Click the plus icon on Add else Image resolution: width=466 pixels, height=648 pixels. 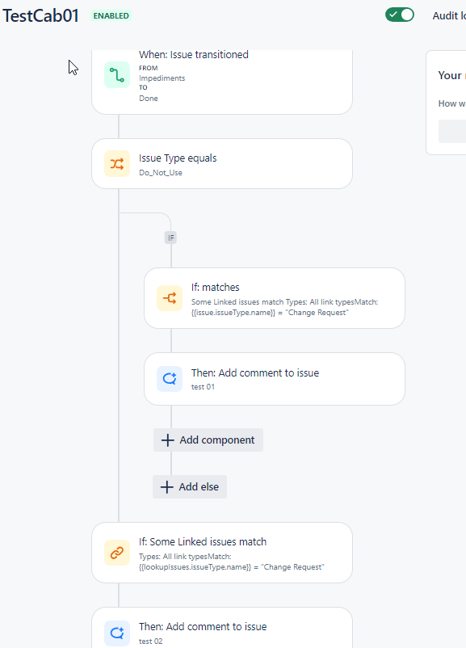[x=166, y=487]
